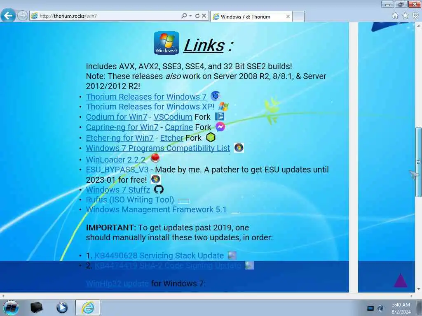Open the Favorites star icon
The height and width of the screenshot is (316, 422).
[405, 16]
